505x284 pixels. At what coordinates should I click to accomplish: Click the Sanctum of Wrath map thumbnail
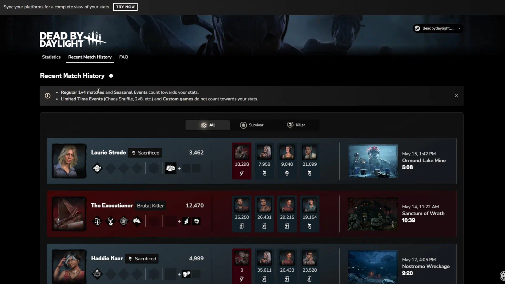click(373, 214)
